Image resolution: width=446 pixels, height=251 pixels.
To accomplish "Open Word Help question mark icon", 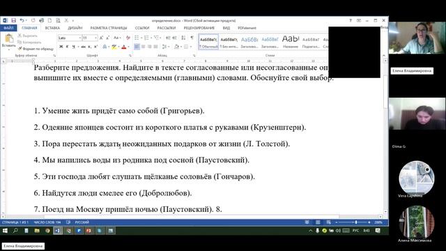I will (x=351, y=20).
